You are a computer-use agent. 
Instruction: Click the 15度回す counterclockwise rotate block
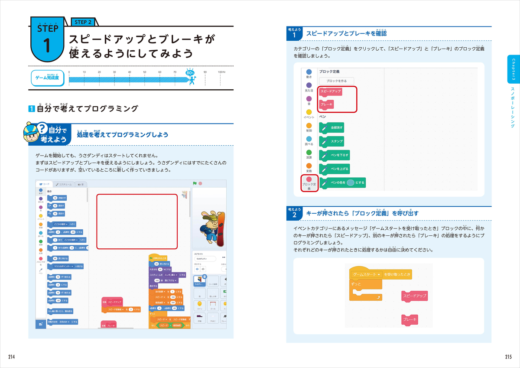pyautogui.click(x=56, y=214)
